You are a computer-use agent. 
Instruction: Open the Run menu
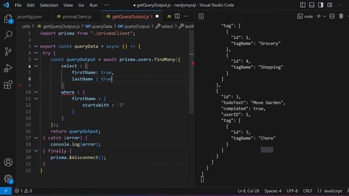tap(93, 5)
